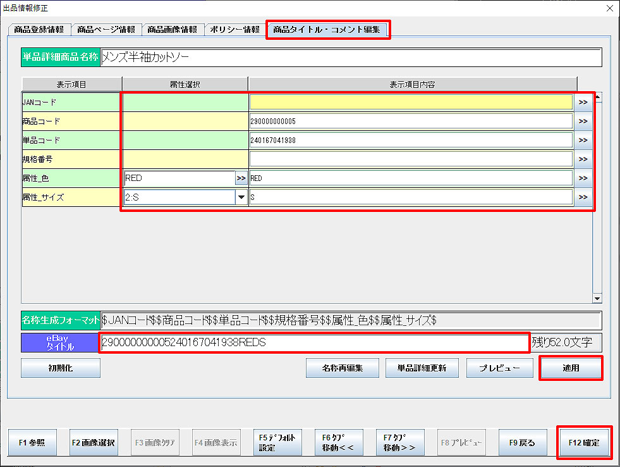Click the 名称再編集 button
Viewport: 620px width, 467px height.
tap(342, 368)
